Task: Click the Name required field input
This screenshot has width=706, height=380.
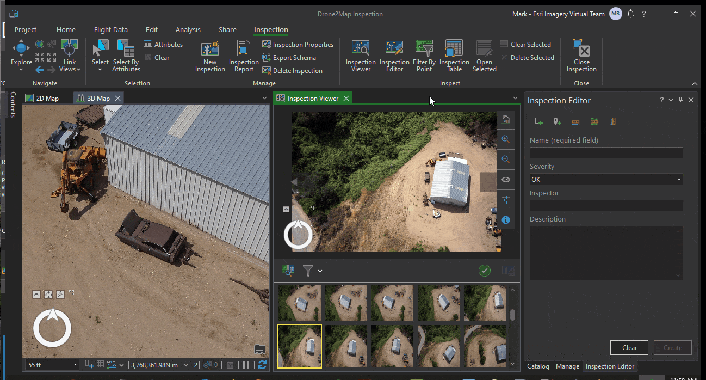Action: click(606, 152)
